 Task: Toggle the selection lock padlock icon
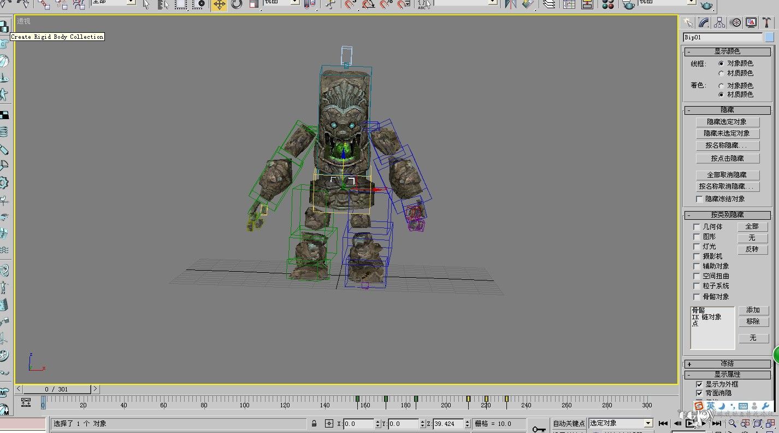314,423
